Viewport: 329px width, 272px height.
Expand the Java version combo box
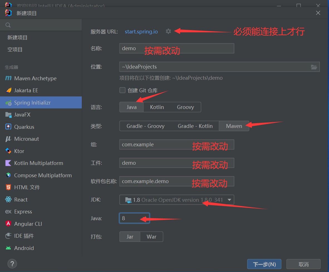pyautogui.click(x=144, y=218)
